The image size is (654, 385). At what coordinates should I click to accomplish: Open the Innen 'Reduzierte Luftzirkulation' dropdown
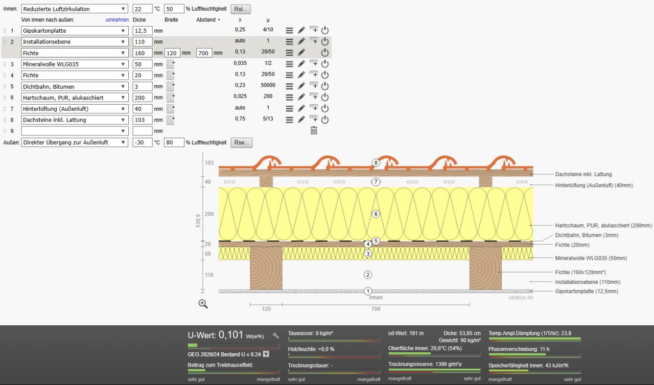coord(75,9)
